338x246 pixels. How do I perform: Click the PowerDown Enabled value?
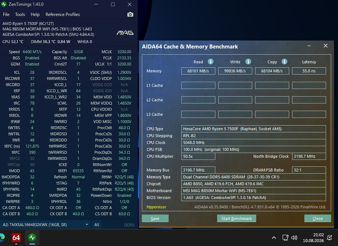tap(124, 195)
